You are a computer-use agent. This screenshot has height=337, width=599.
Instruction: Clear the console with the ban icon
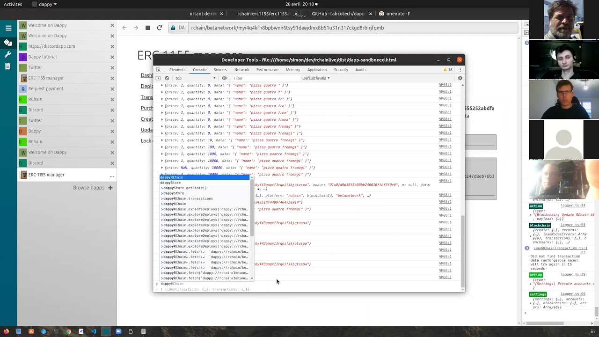point(167,78)
